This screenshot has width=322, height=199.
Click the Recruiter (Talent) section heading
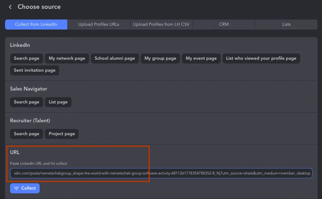[x=30, y=121]
